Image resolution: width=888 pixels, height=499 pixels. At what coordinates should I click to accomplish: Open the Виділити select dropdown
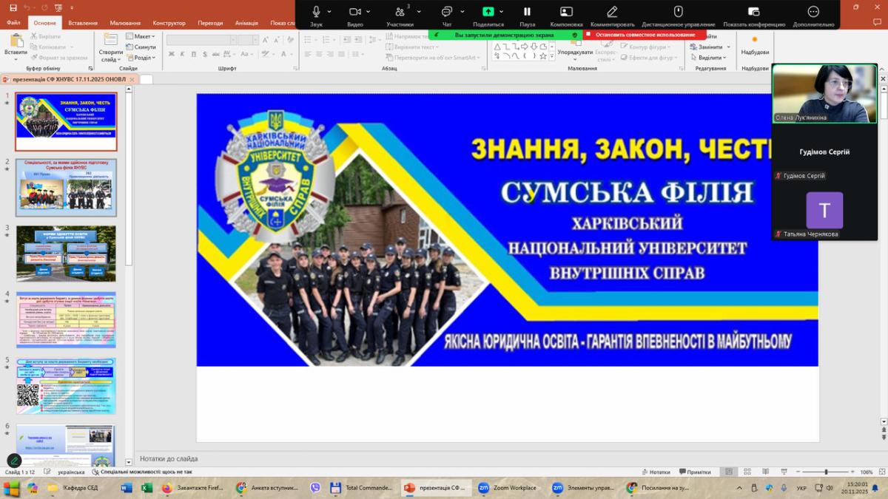[x=708, y=57]
